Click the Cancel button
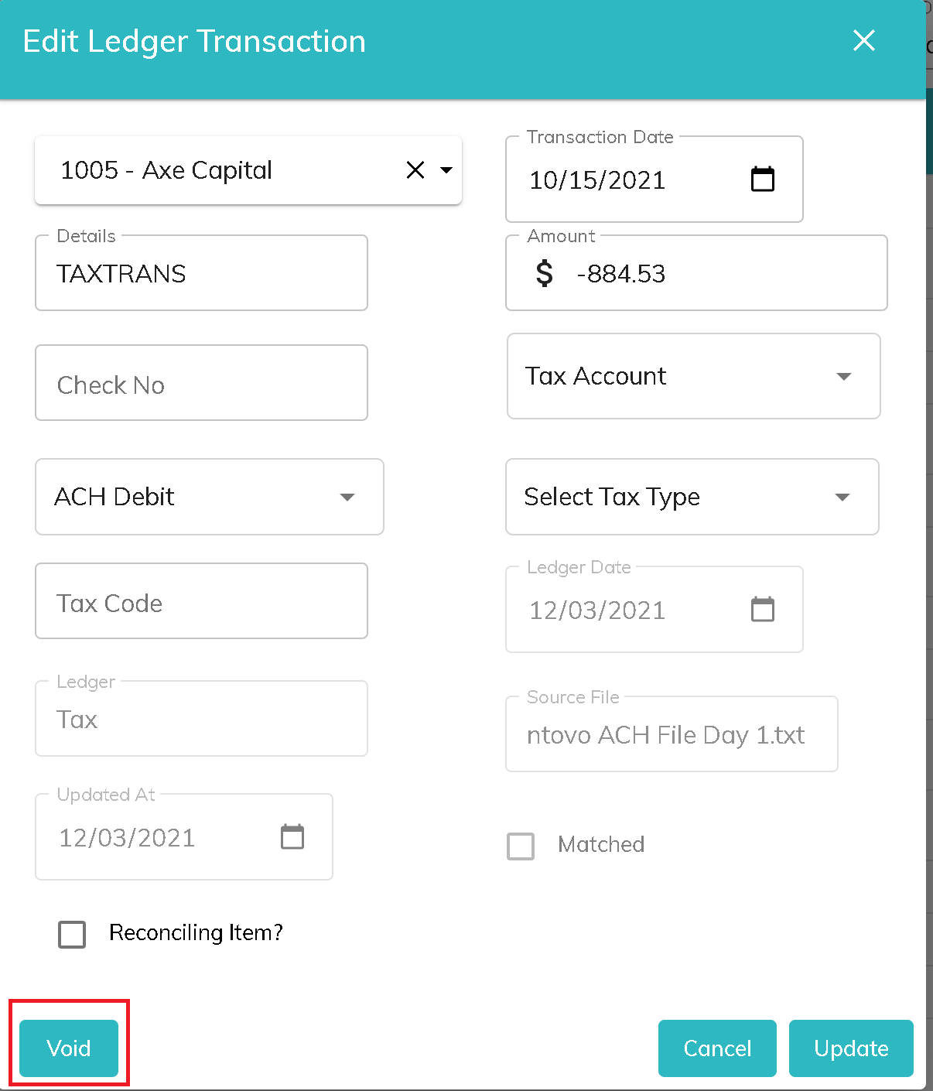 [716, 1048]
